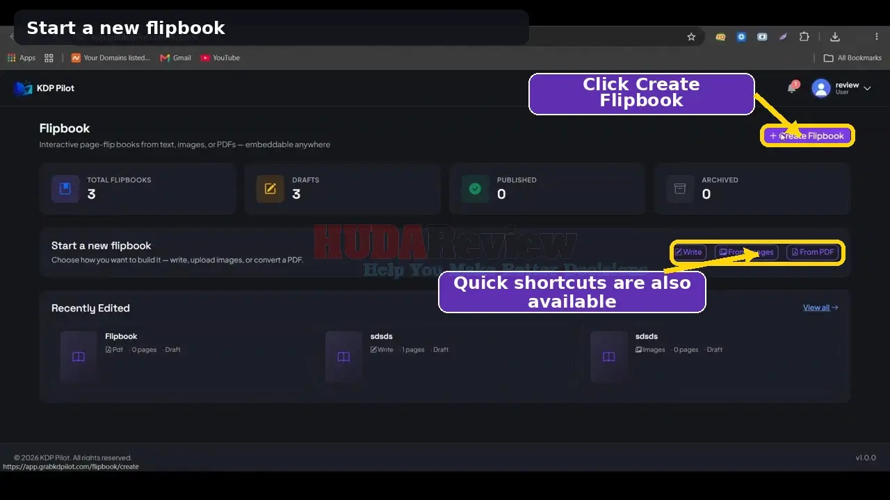This screenshot has width=890, height=500.
Task: Click the sdsds title above Images
Action: coord(647,336)
